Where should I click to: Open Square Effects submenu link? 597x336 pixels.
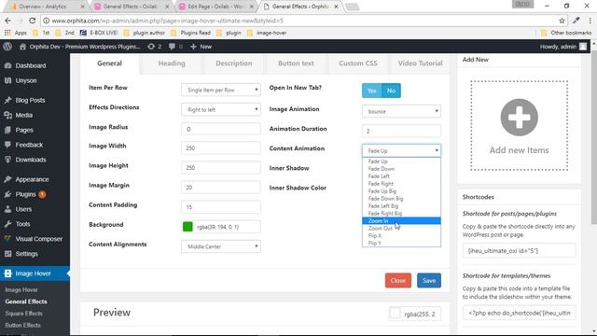[23, 314]
